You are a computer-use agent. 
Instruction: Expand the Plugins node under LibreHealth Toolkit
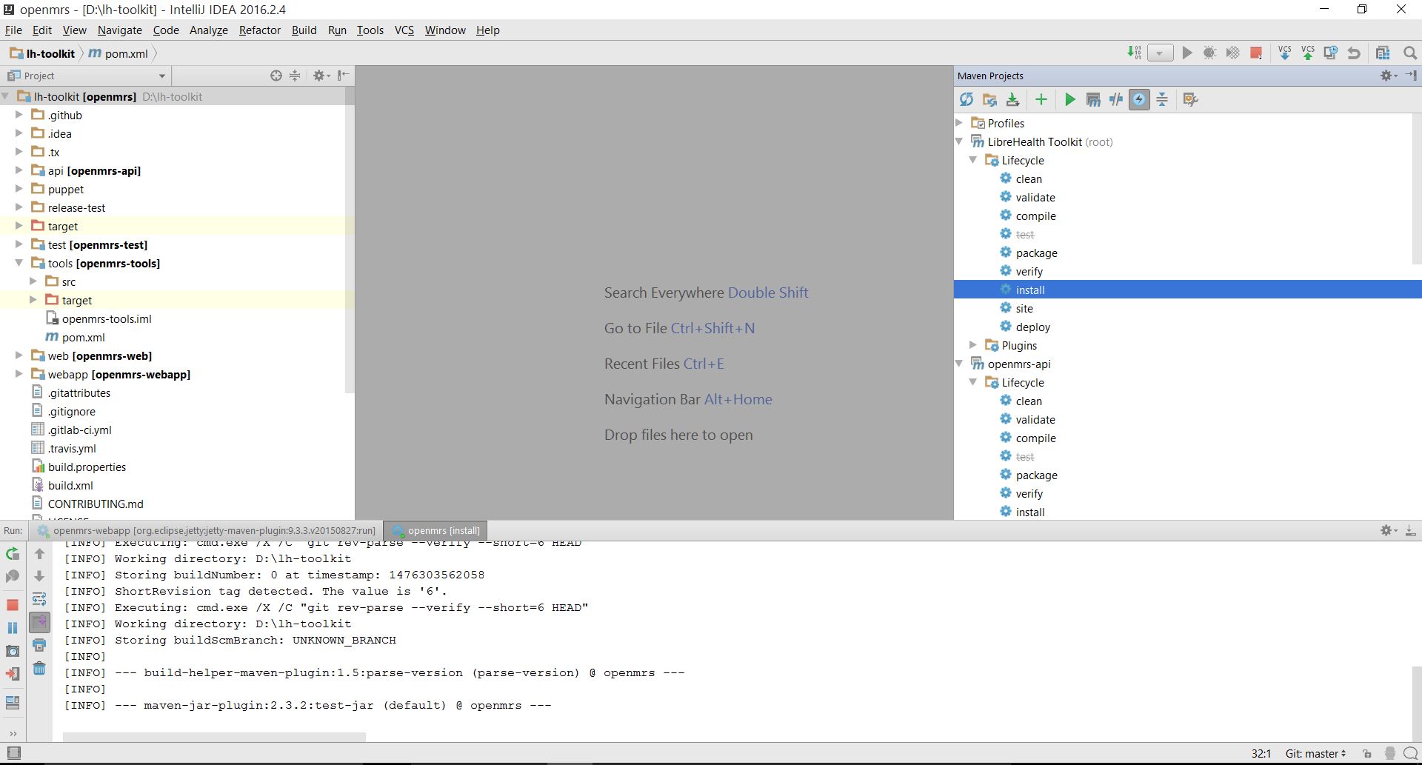(973, 345)
